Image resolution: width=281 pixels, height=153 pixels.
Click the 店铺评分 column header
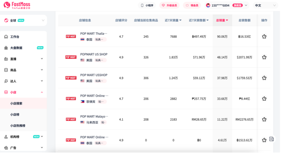[121, 20]
